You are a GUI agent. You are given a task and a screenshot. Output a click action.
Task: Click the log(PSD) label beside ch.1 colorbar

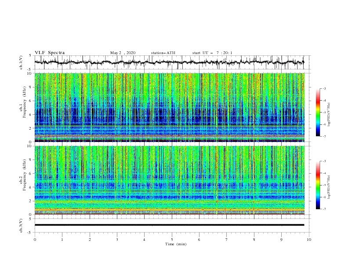pos(329,115)
